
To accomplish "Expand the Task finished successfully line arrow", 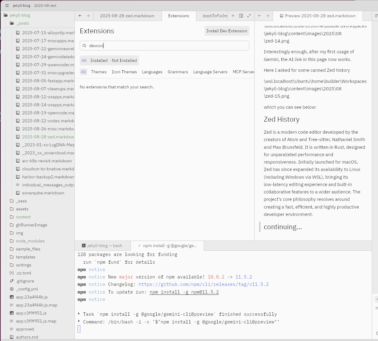I will tap(79, 314).
